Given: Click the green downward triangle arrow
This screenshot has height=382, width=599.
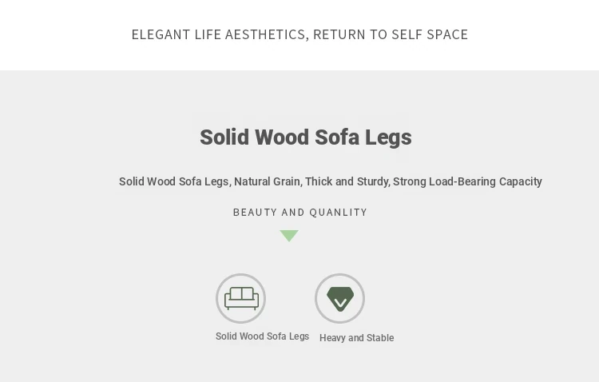Looking at the screenshot, I should (x=289, y=236).
